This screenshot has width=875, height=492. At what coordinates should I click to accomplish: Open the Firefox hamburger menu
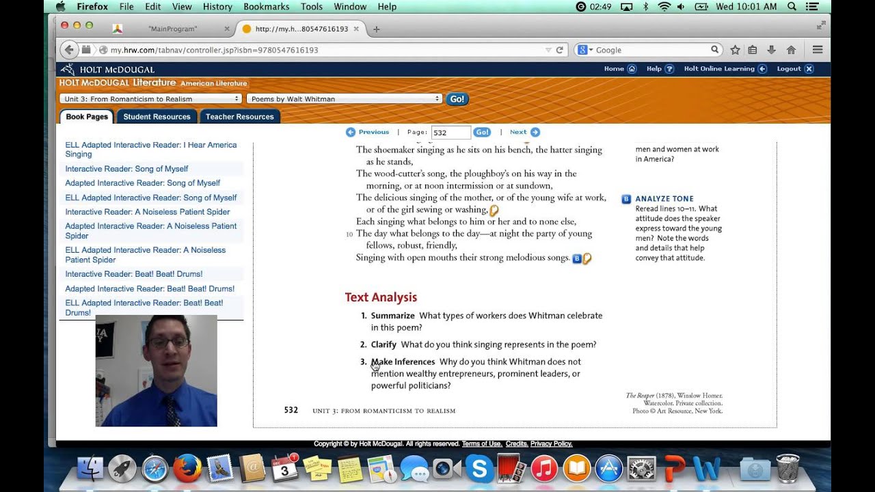pyautogui.click(x=817, y=50)
